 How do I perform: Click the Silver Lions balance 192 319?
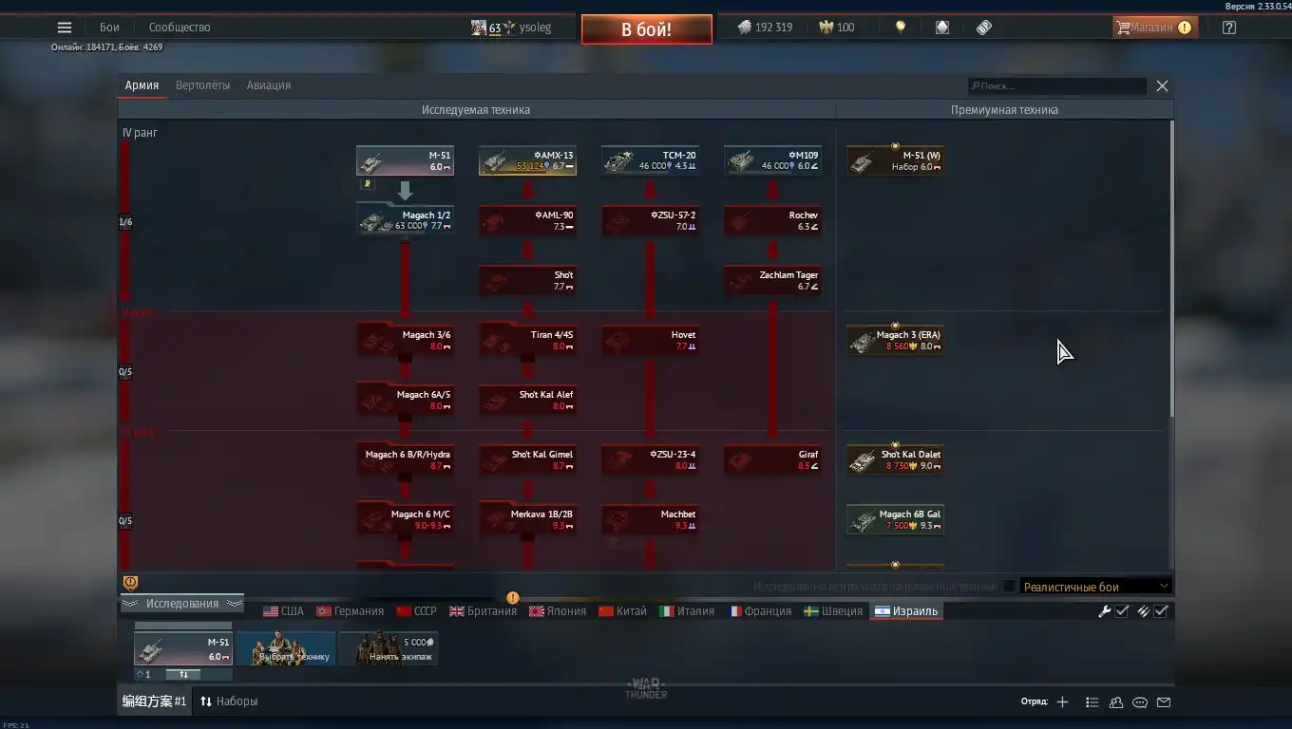(765, 28)
